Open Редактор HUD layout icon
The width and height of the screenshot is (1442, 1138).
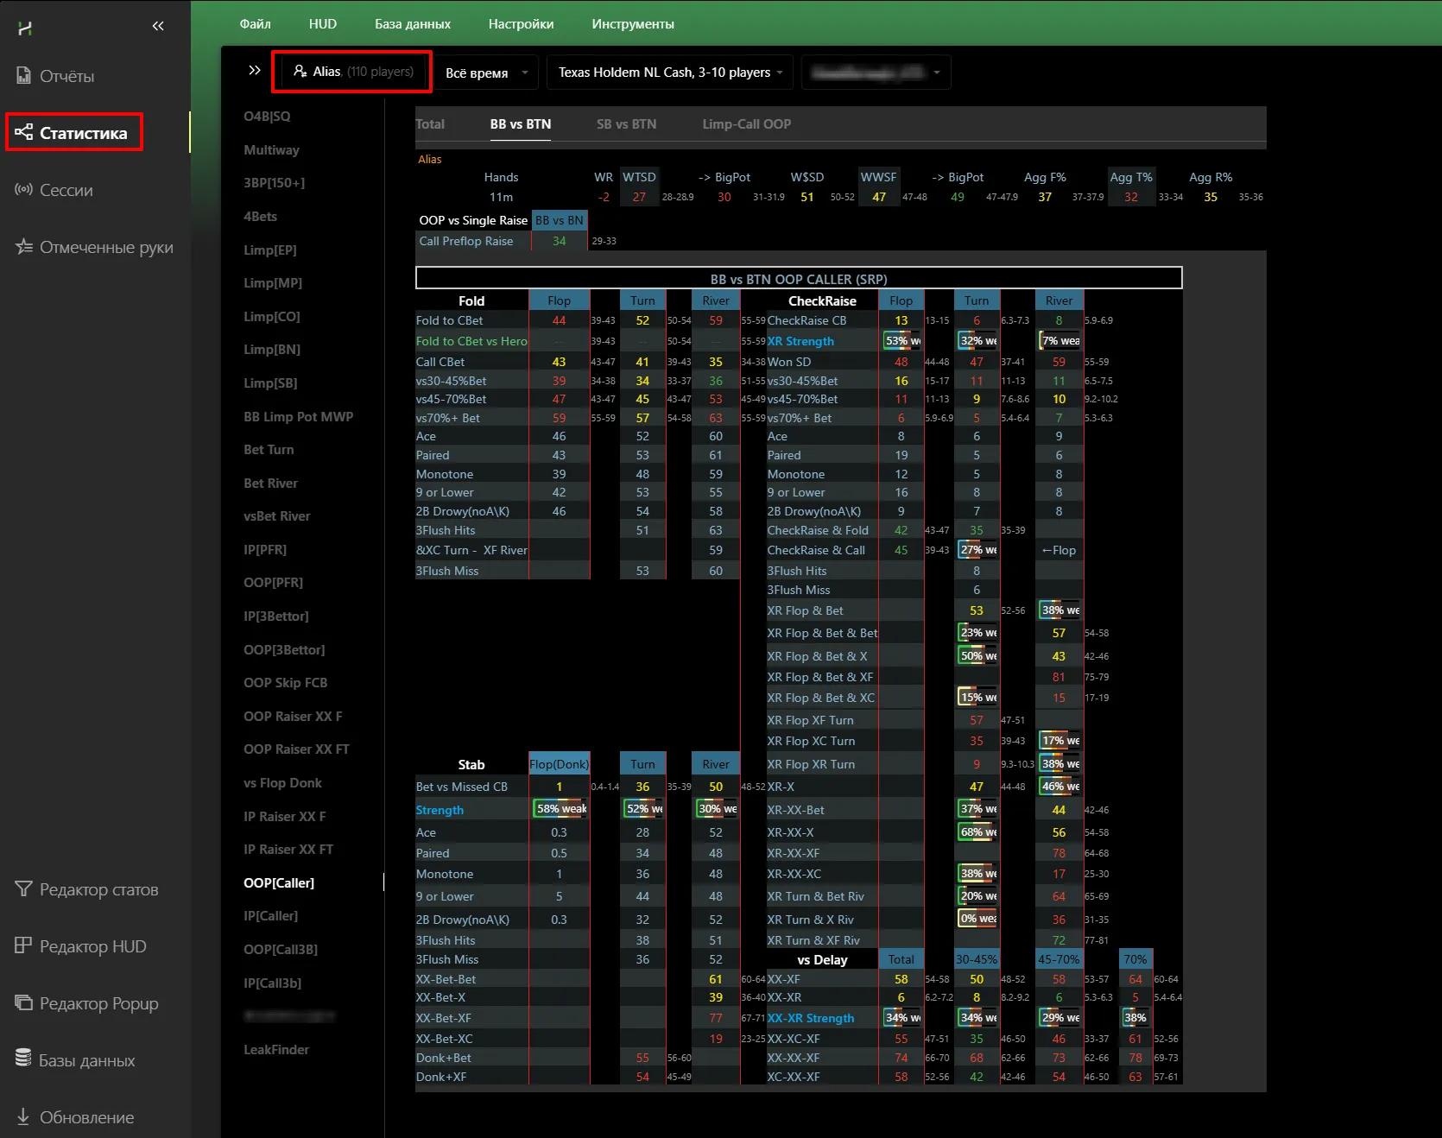[24, 946]
